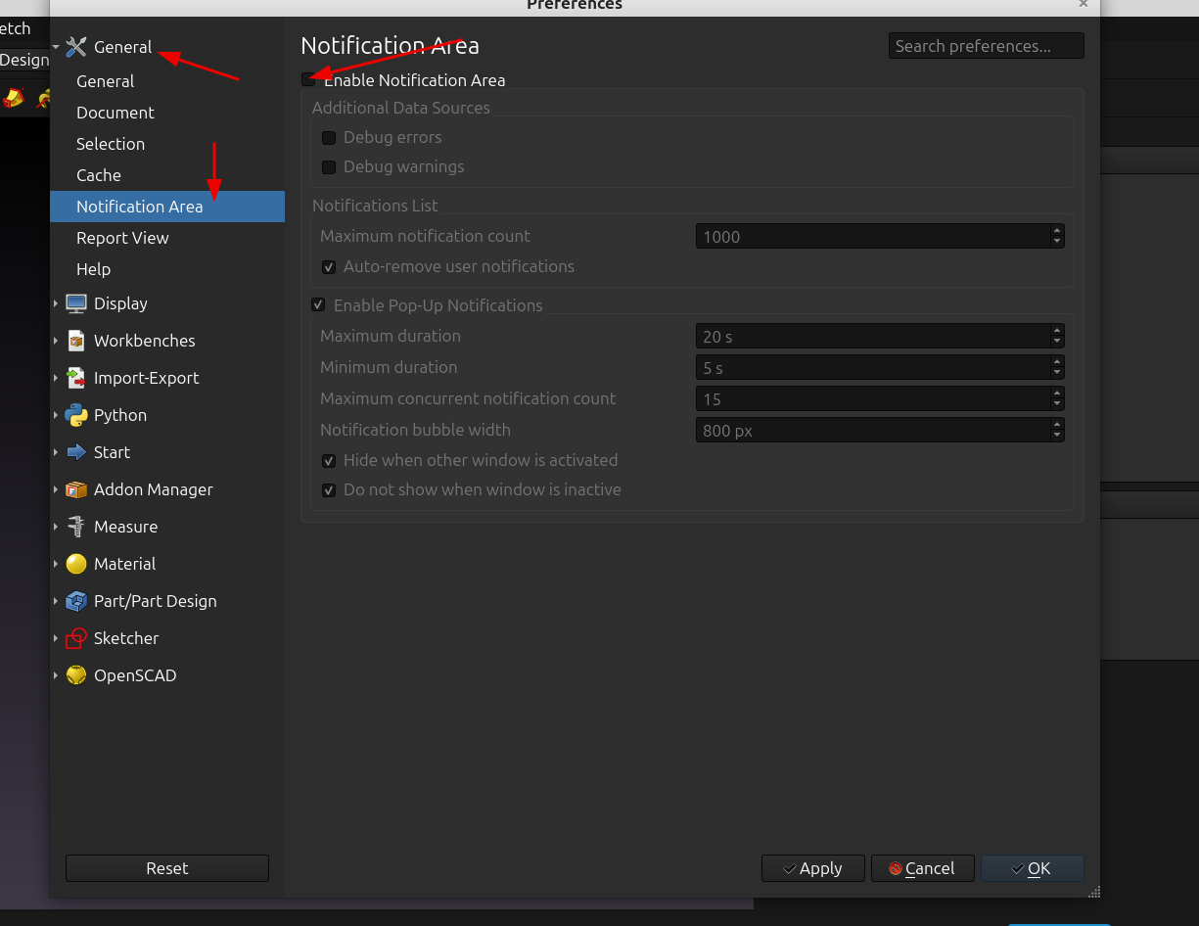Expand the Addon Manager category
The width and height of the screenshot is (1199, 926).
pyautogui.click(x=56, y=489)
